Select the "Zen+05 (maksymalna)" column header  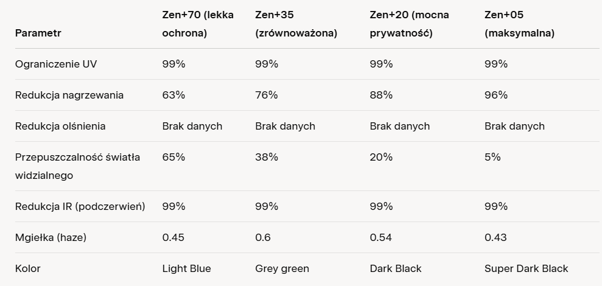pos(519,24)
